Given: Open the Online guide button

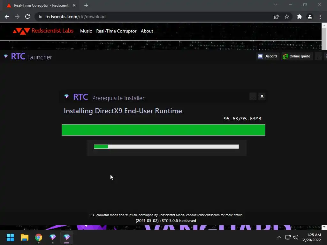Looking at the screenshot, I should point(297,56).
